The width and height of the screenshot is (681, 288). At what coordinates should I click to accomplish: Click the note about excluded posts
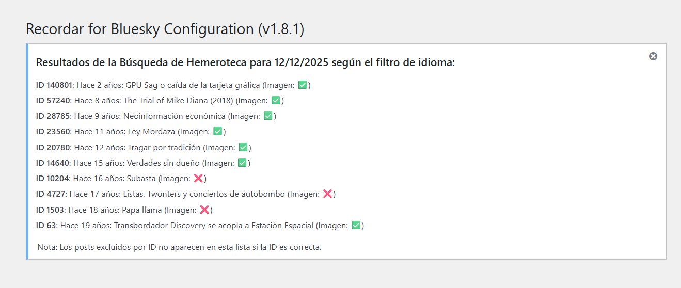click(x=179, y=247)
